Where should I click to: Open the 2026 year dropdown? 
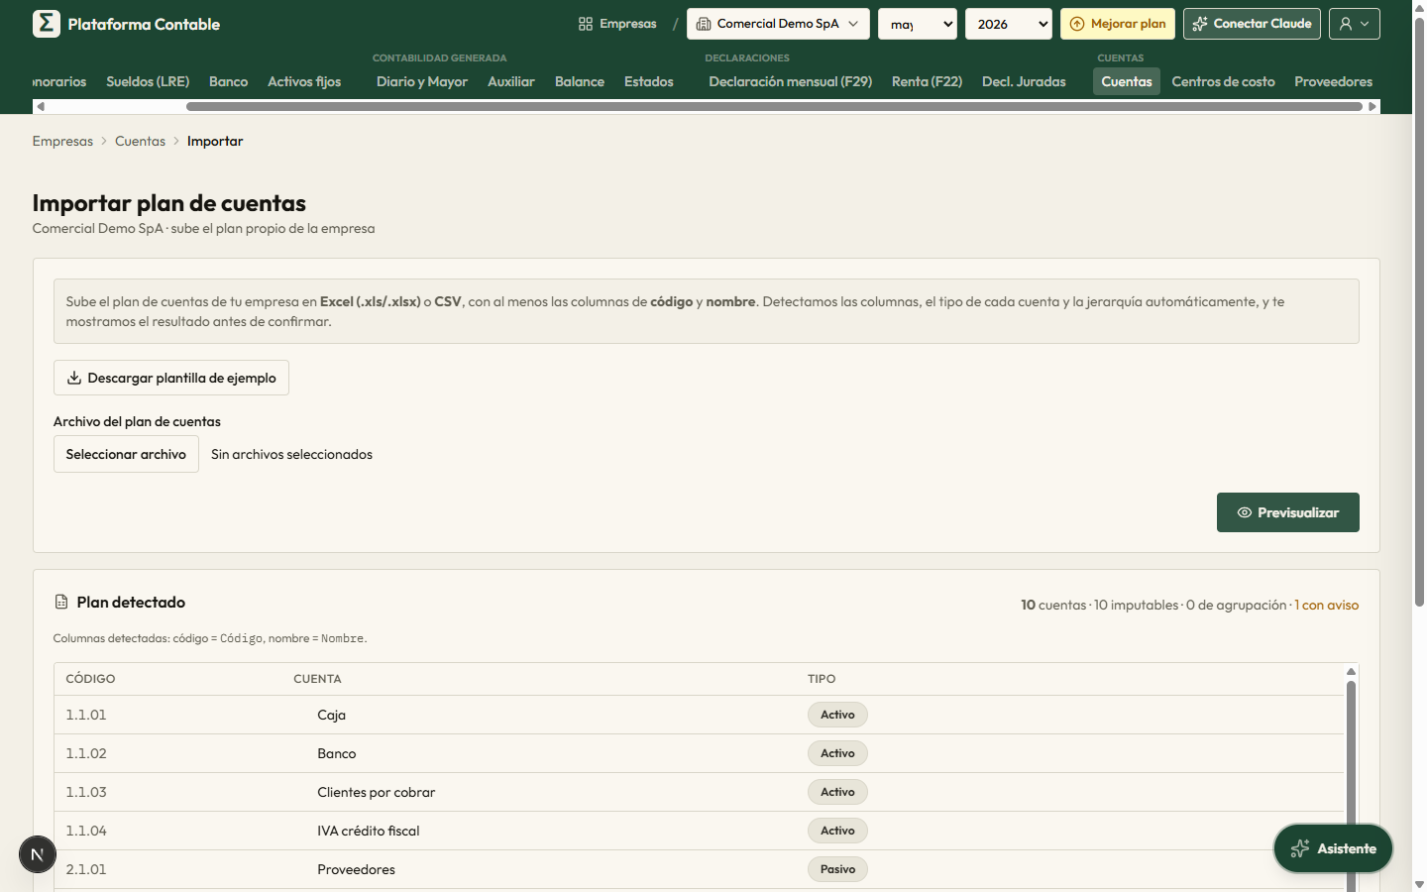pos(1009,24)
